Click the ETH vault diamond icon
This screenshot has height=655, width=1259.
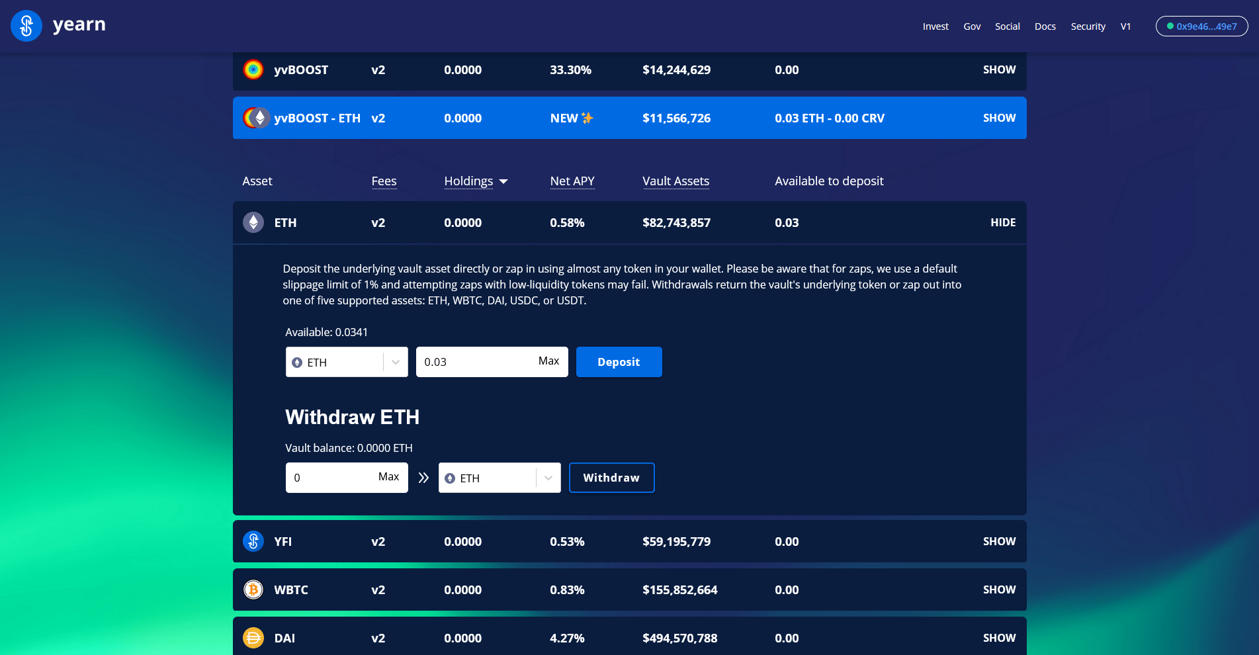tap(253, 222)
